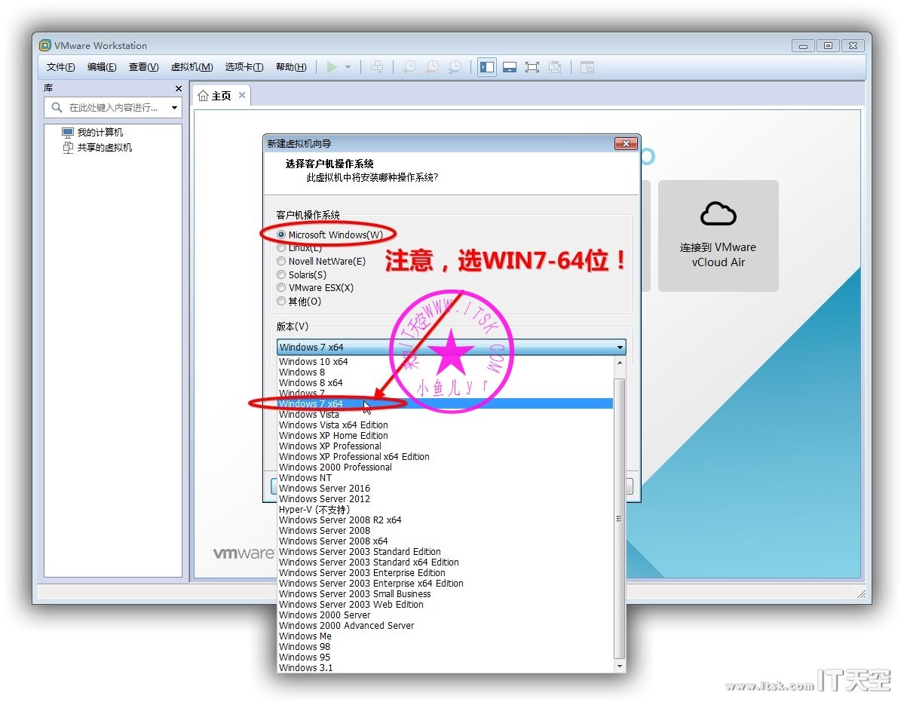This screenshot has height=705, width=904.
Task: Enter full screen mode via toolbar icon
Action: [x=532, y=67]
